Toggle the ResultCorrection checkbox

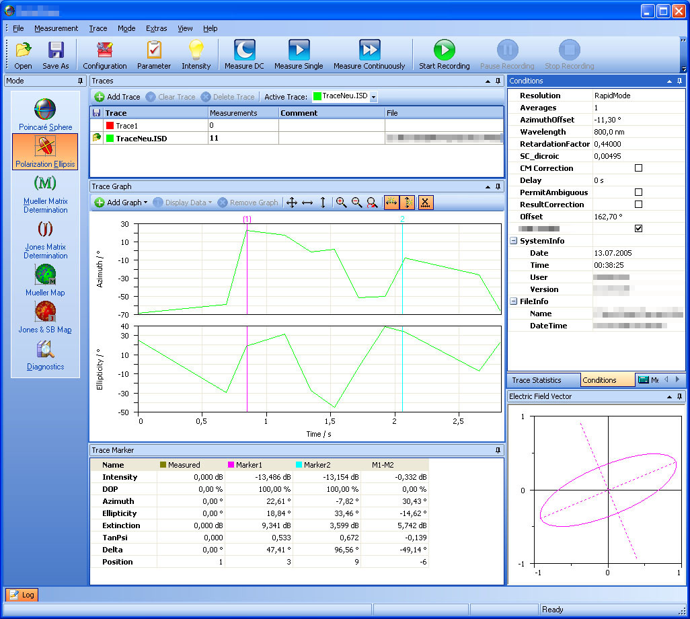point(638,205)
